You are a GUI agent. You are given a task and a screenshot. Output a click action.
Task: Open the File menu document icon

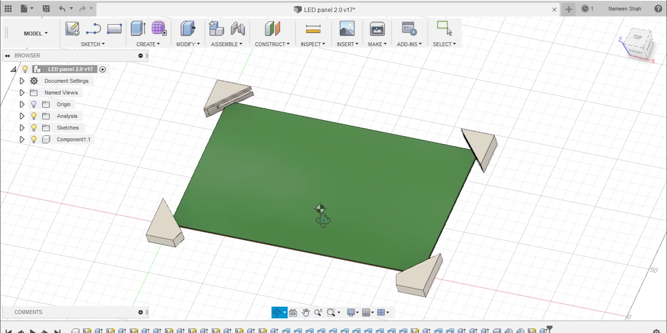click(x=24, y=9)
